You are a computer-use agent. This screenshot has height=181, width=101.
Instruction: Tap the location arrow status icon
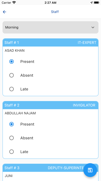point(91,3)
